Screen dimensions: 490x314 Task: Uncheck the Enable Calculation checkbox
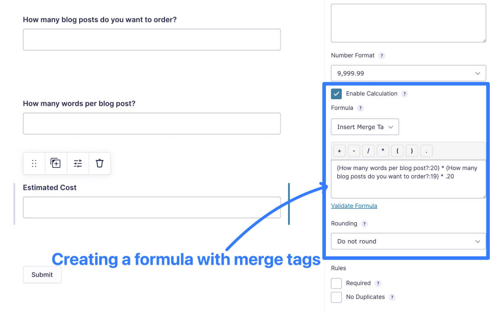coord(336,94)
